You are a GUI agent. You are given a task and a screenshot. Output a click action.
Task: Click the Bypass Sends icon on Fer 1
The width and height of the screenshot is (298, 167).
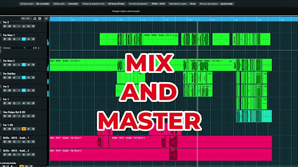(33, 103)
